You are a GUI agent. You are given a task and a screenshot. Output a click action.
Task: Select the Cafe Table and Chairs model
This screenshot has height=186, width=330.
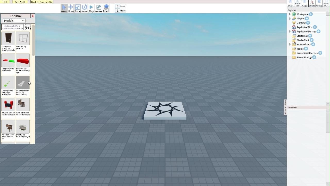pyautogui.click(x=23, y=105)
